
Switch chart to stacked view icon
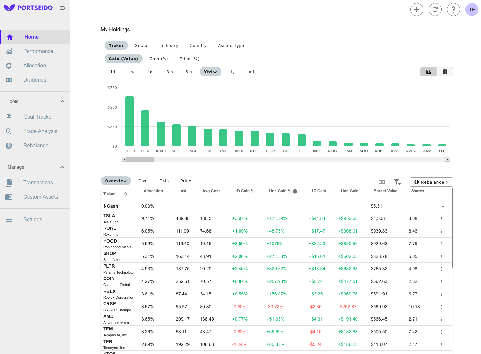[445, 71]
